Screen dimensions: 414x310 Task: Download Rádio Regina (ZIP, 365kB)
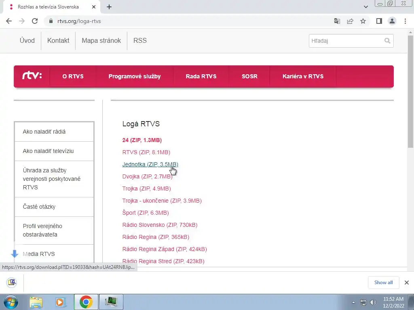(156, 237)
